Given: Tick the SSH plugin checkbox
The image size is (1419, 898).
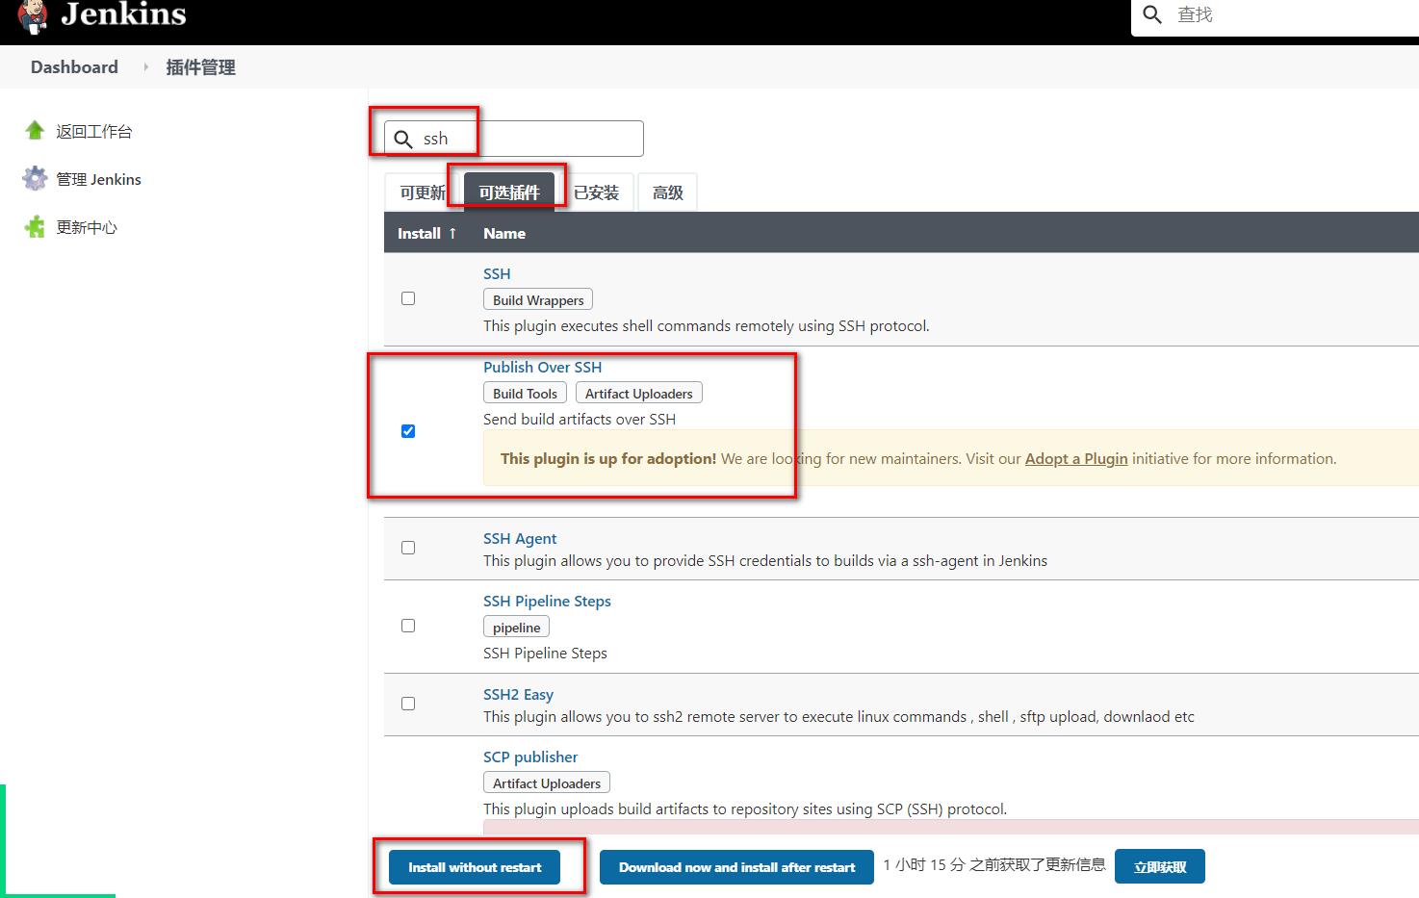Looking at the screenshot, I should [408, 298].
